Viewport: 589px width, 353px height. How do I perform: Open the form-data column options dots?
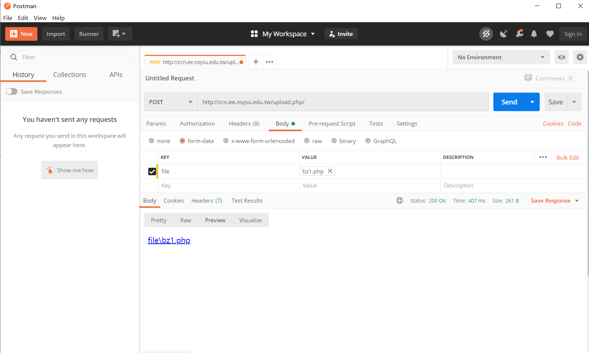[x=543, y=157]
